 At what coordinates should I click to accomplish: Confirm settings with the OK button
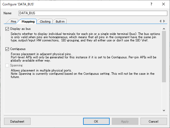click(96, 121)
